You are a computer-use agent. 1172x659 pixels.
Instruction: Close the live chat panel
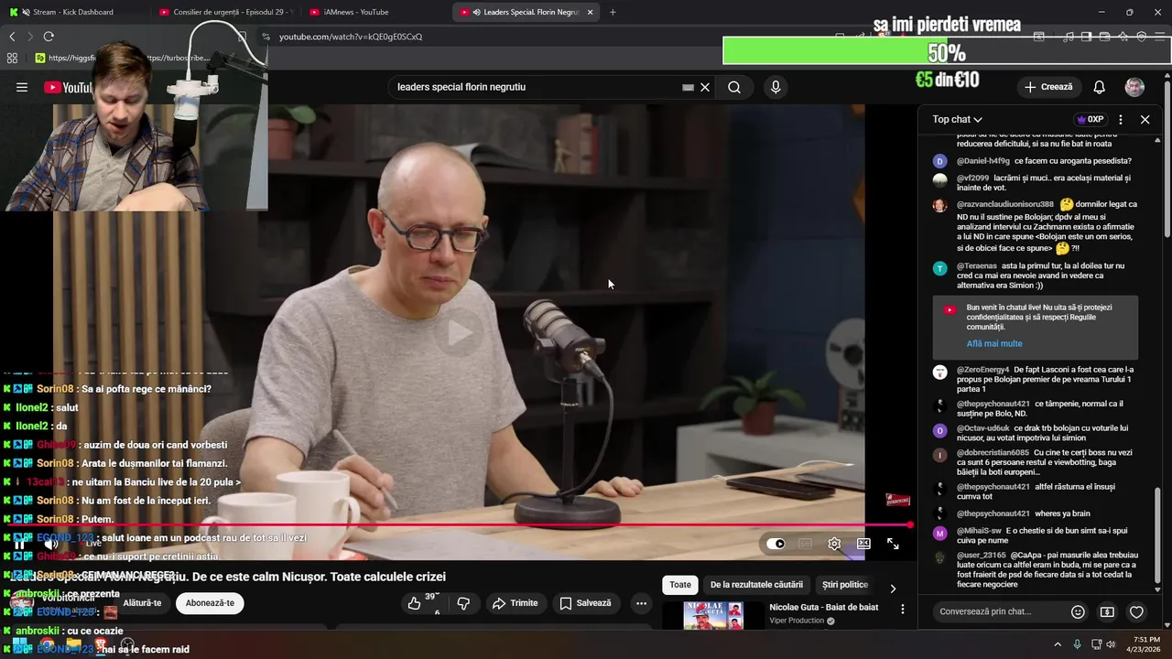tap(1145, 119)
